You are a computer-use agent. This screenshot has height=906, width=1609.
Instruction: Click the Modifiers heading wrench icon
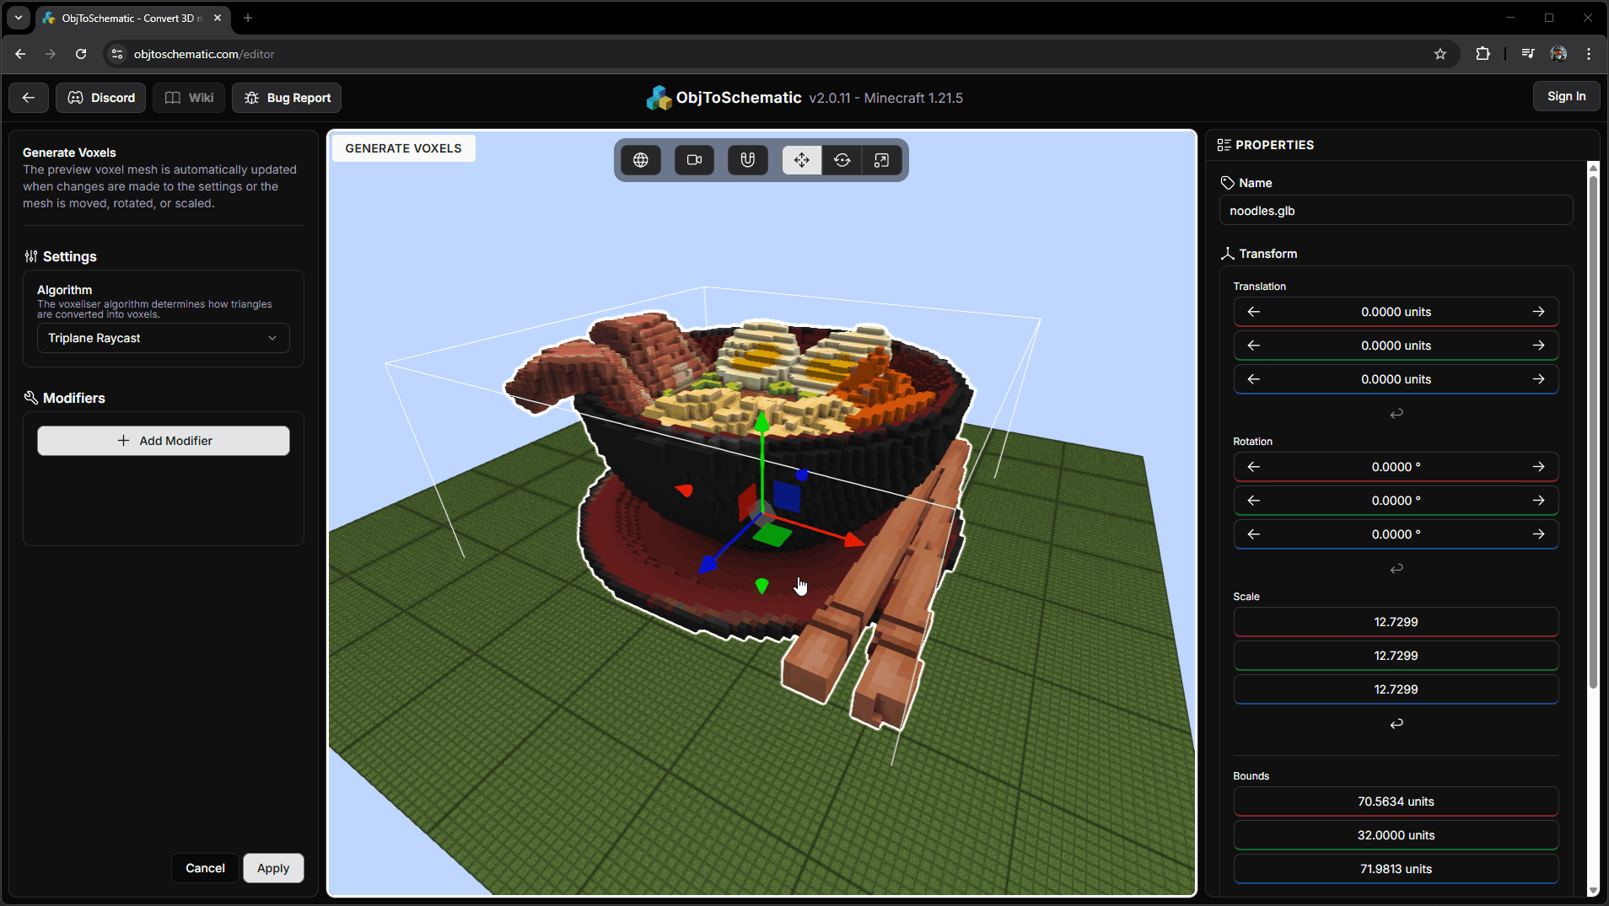click(31, 398)
